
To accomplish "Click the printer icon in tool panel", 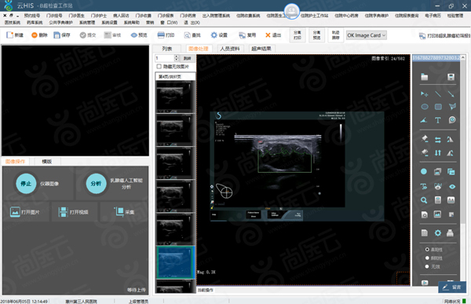I will 450,233.
